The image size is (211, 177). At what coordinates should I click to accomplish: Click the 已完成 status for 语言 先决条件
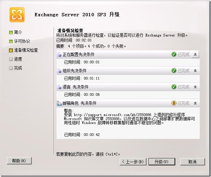click(184, 87)
